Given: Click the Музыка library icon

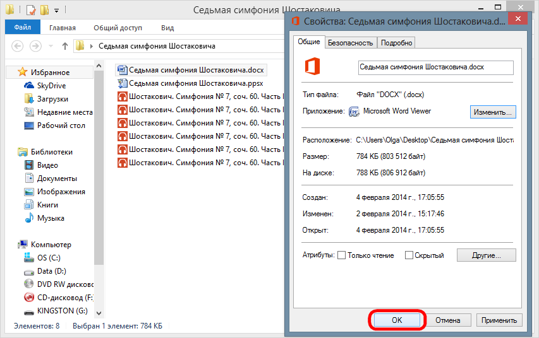Looking at the screenshot, I should (28, 218).
